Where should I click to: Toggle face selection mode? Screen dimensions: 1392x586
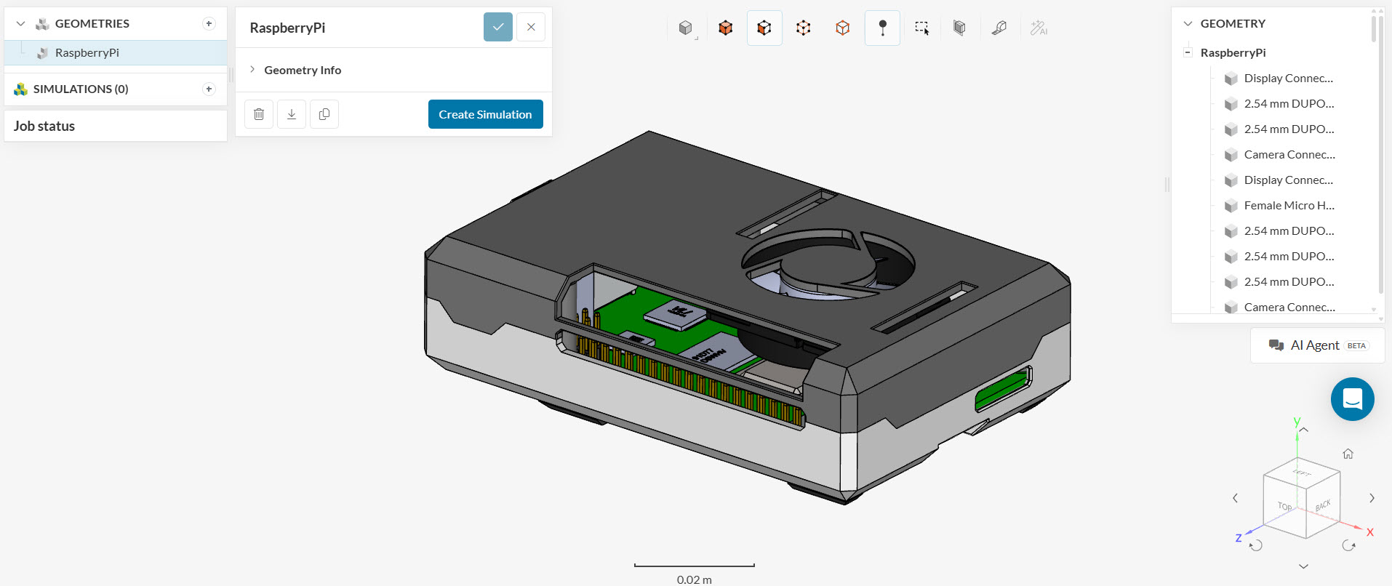click(x=764, y=28)
